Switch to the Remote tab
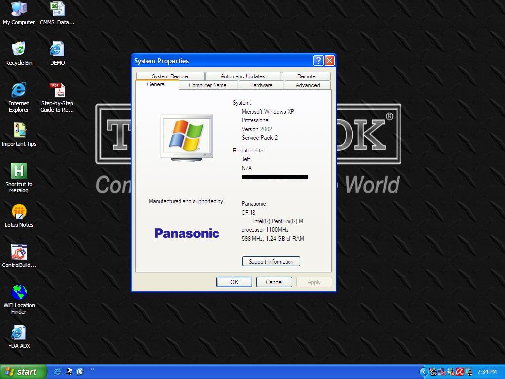Viewport: 505px width, 379px height. tap(306, 76)
